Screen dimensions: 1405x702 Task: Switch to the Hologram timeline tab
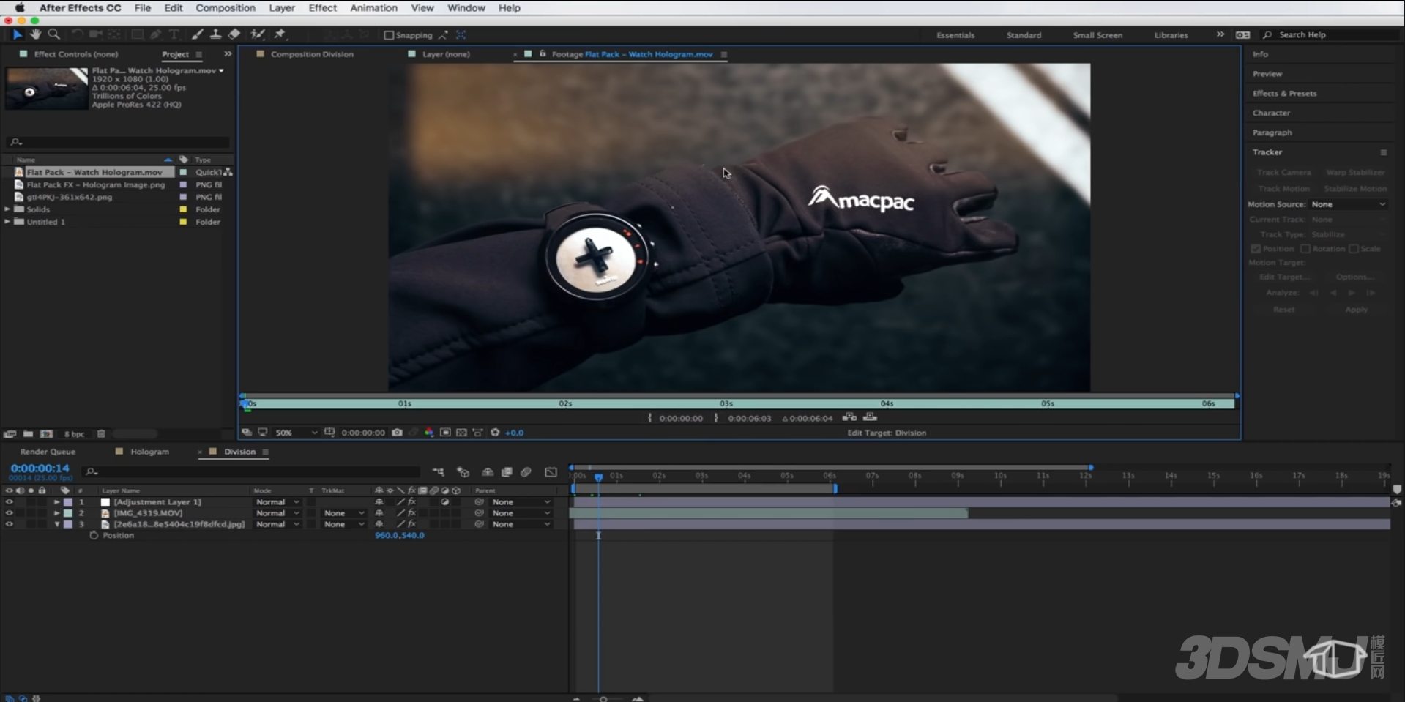pos(149,452)
